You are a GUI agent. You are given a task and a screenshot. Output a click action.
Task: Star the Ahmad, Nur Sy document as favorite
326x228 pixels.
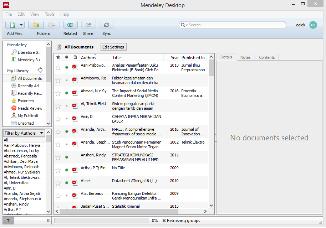click(58, 93)
